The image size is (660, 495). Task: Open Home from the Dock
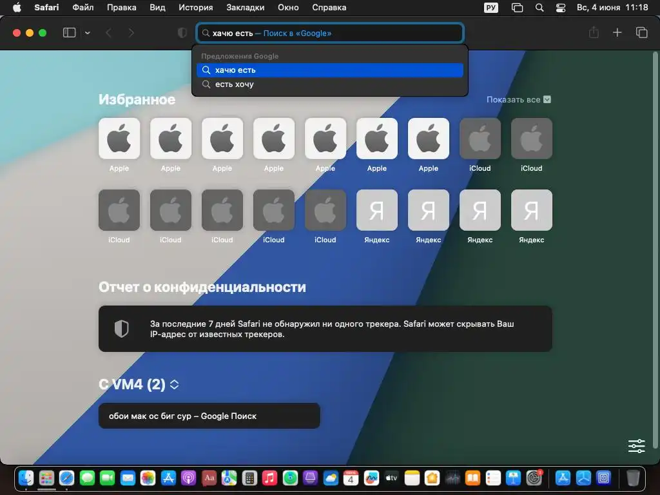tap(432, 478)
